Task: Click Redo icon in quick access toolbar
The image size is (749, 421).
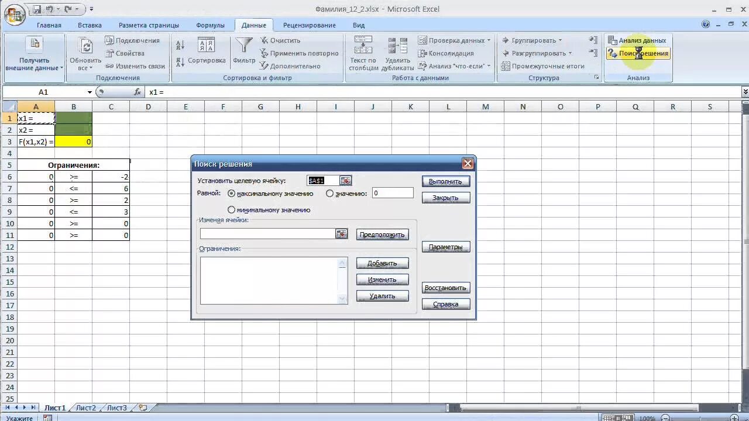Action: tap(68, 9)
